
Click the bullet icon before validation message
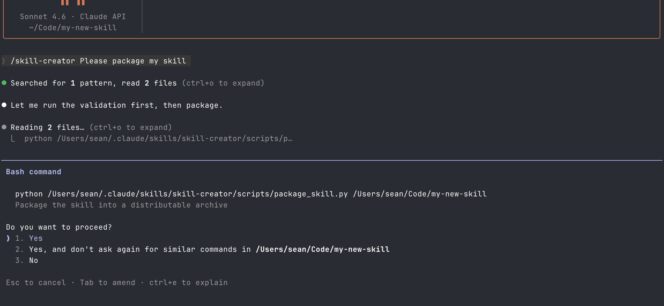click(4, 105)
